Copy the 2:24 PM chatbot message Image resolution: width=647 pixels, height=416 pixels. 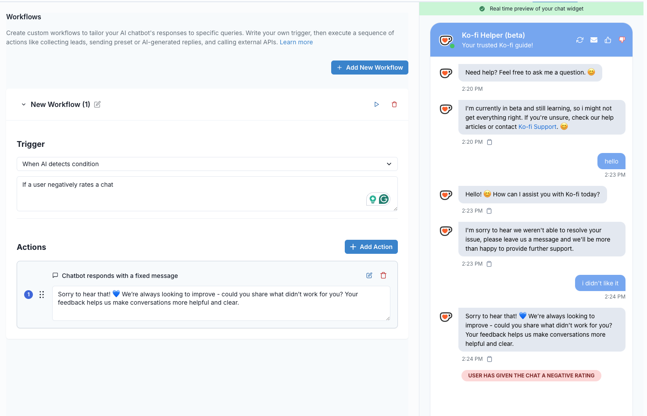click(x=490, y=359)
